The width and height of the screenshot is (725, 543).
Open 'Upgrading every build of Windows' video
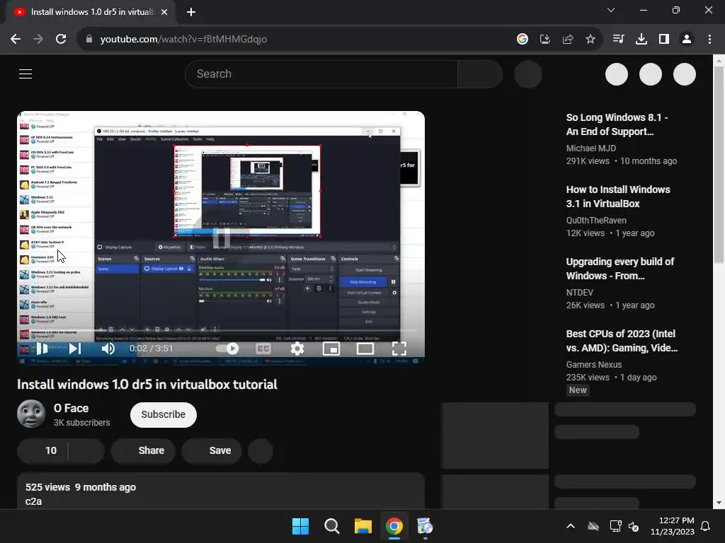point(620,269)
